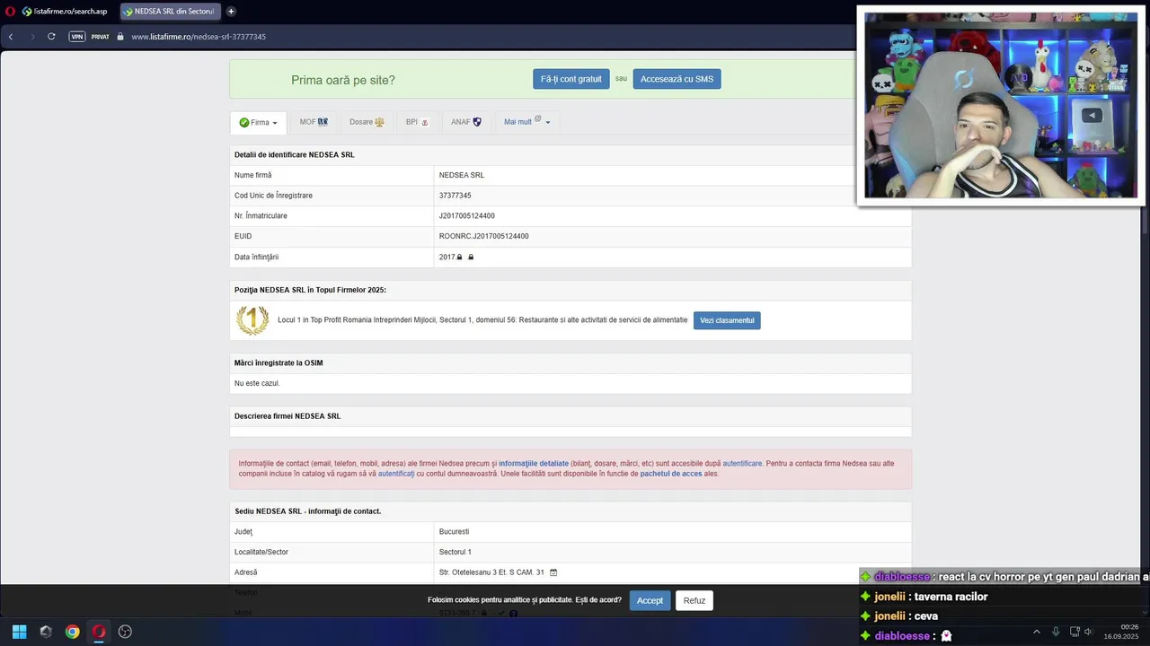Screen dimensions: 1150x646
Task: Click the second lock icon beside founding date
Action: coord(471,258)
